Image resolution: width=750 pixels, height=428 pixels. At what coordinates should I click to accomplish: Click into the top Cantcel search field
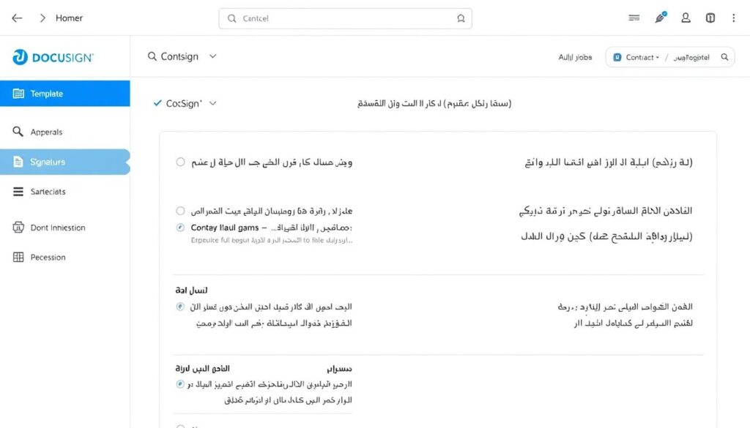[x=346, y=18]
